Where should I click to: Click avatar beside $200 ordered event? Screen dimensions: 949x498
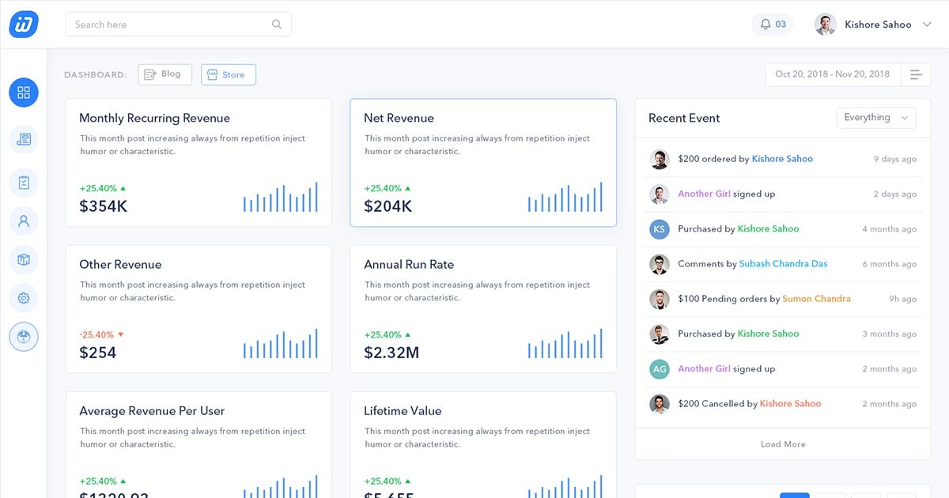coord(660,159)
